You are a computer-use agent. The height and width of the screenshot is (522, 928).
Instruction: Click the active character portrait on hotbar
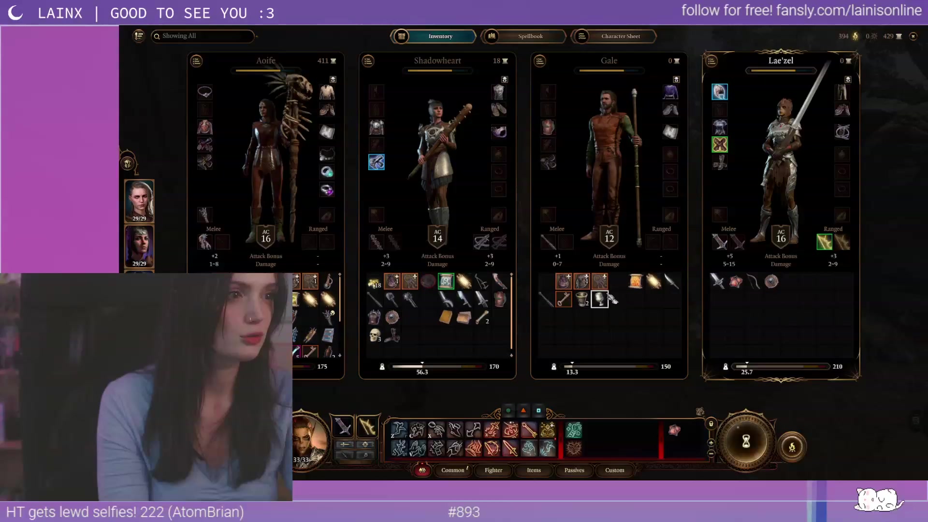309,441
